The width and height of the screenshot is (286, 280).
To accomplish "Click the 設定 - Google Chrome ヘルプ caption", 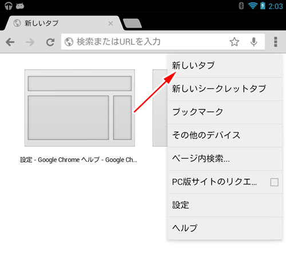I will 78,160.
